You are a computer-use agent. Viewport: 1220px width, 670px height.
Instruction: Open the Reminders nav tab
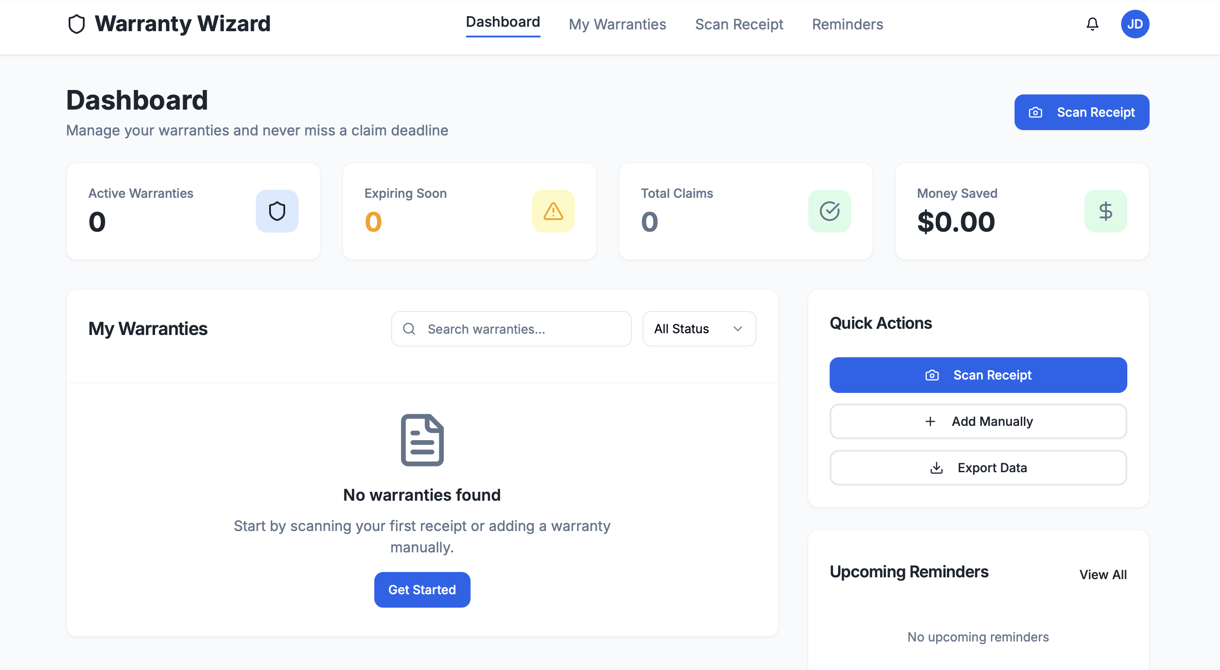tap(847, 24)
